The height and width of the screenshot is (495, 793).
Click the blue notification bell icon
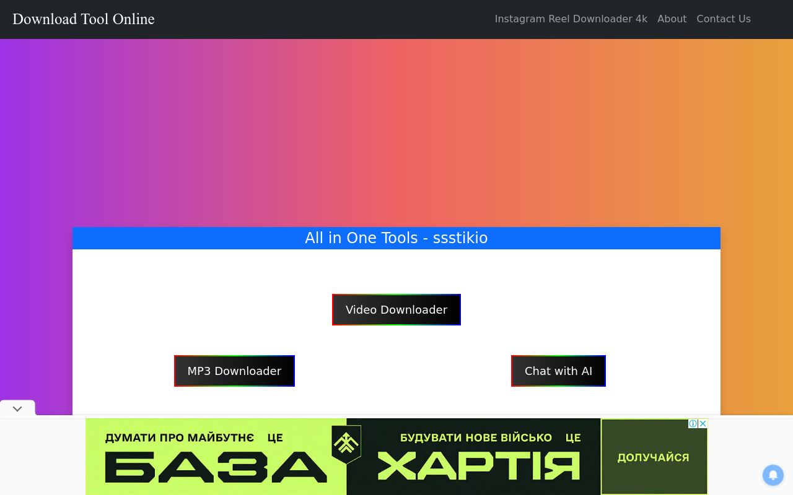pyautogui.click(x=773, y=475)
